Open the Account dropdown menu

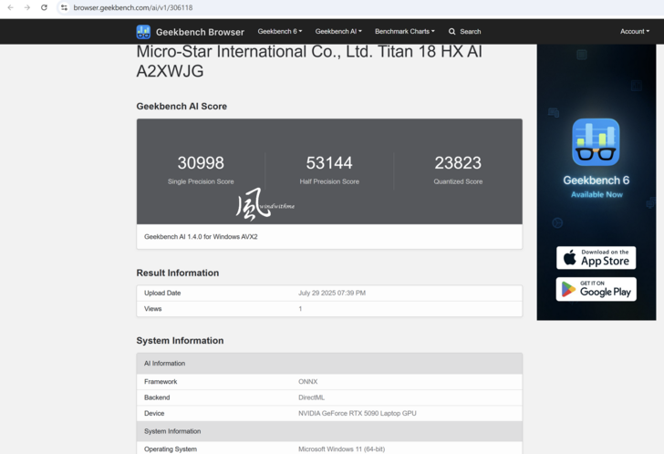[x=634, y=31]
